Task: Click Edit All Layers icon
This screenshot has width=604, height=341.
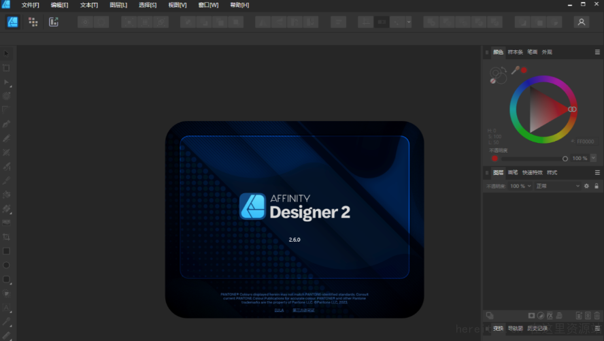Action: [490, 316]
